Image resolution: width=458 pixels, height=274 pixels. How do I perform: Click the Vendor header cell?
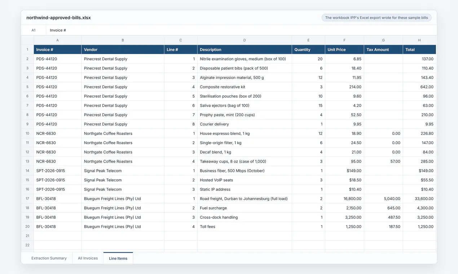click(x=123, y=49)
